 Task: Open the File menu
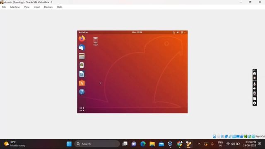click(x=4, y=7)
